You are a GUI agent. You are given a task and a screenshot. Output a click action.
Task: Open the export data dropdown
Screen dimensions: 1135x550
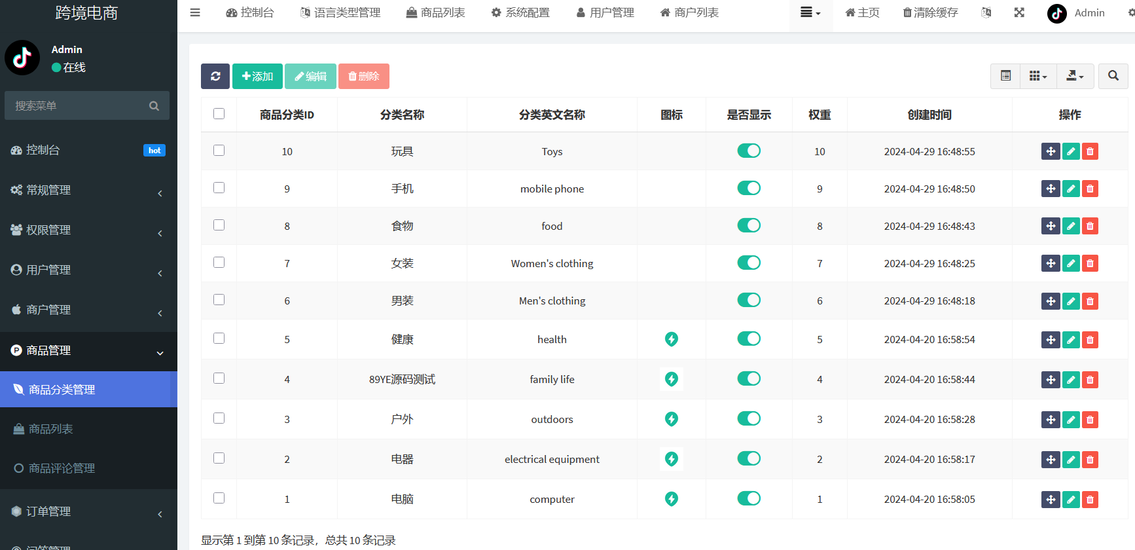click(1075, 76)
